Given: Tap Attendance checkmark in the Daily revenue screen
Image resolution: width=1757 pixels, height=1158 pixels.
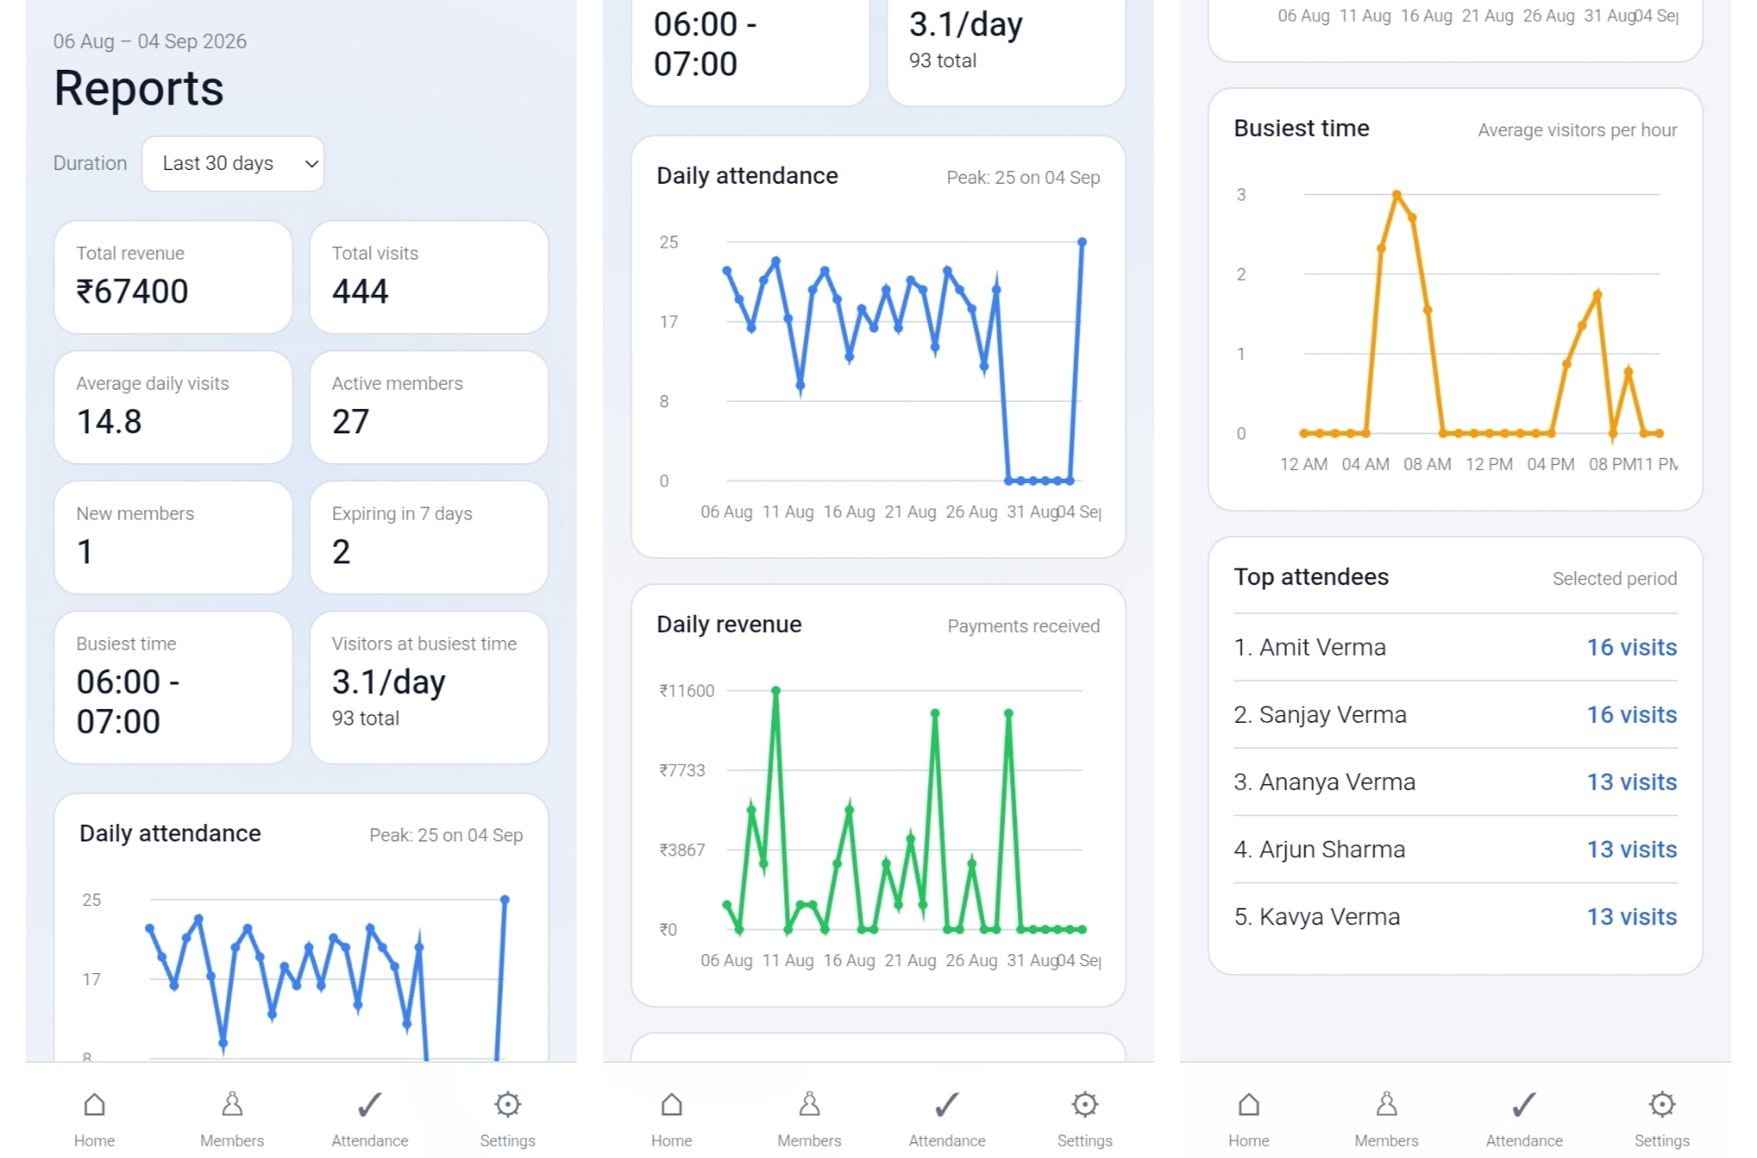Looking at the screenshot, I should point(947,1105).
